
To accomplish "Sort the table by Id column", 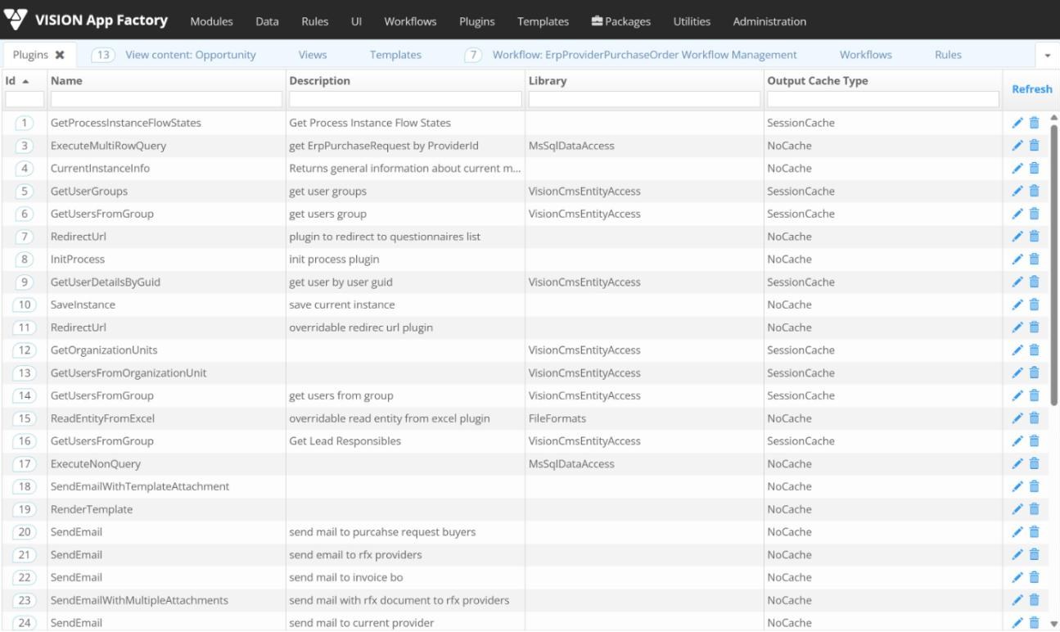I will [17, 81].
